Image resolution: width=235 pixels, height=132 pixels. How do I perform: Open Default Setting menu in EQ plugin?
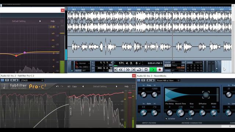19,21
